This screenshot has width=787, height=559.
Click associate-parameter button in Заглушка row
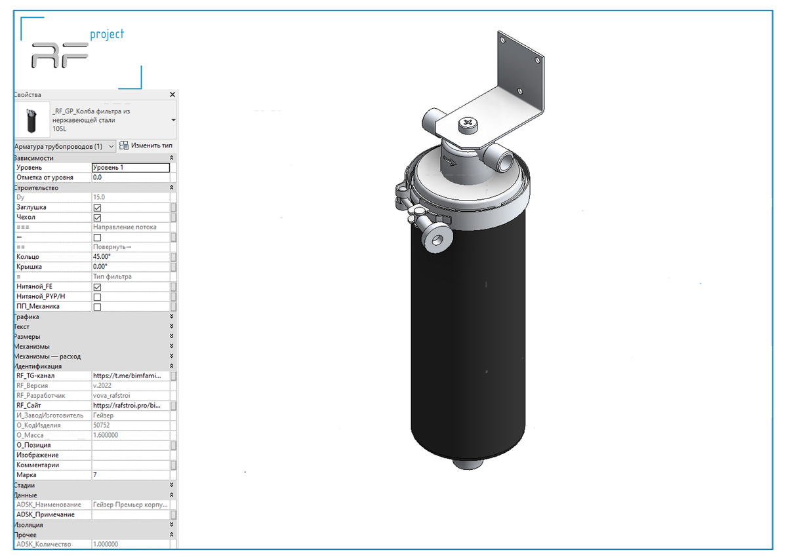coord(173,208)
